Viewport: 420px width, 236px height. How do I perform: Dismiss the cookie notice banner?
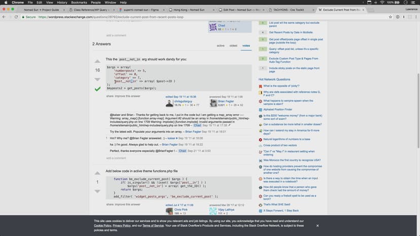[318, 225]
